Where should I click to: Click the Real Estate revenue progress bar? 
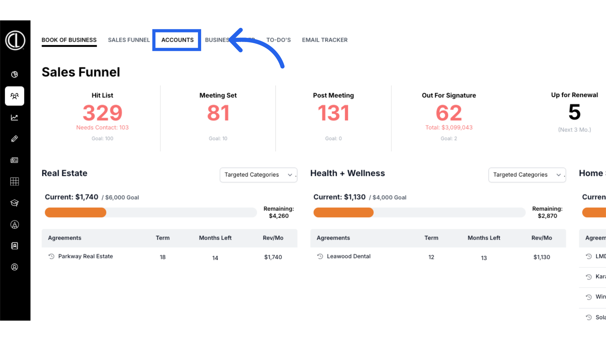click(151, 212)
